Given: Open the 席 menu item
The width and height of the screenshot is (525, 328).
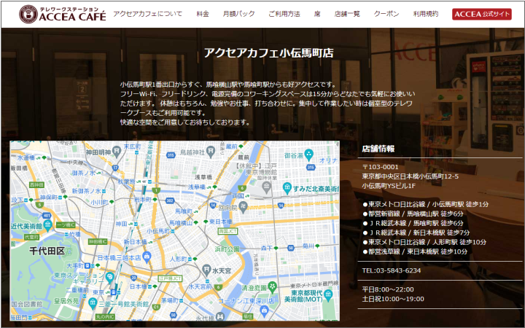Looking at the screenshot, I should (x=317, y=14).
